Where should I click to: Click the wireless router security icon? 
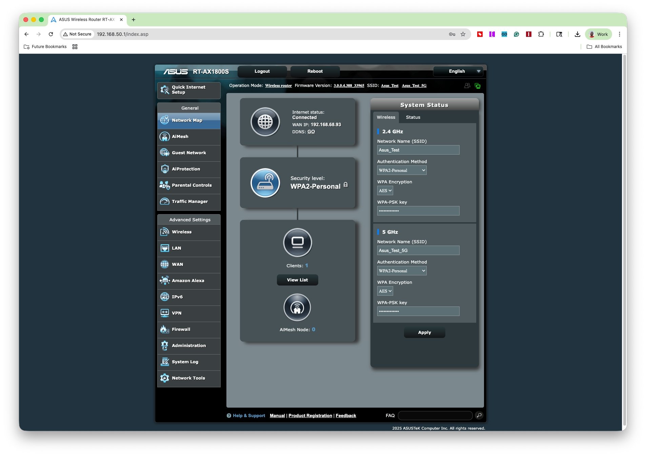(265, 183)
